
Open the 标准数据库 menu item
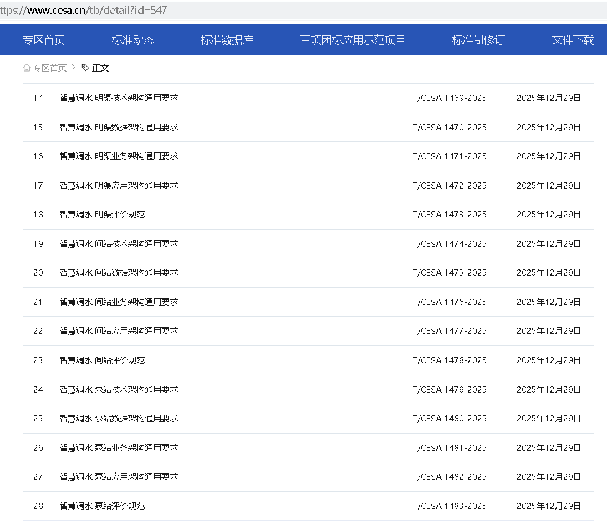[x=227, y=39]
